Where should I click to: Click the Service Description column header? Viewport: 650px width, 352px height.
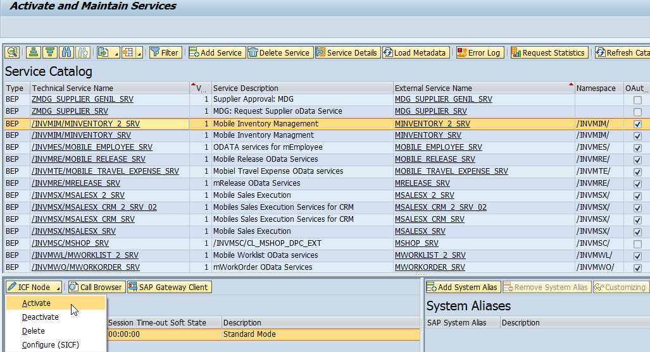(x=246, y=88)
